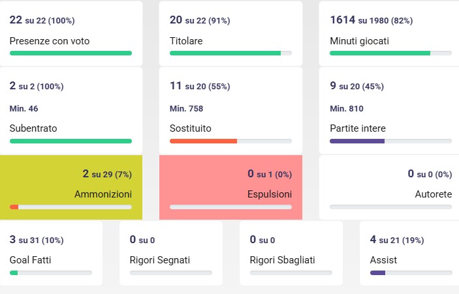This screenshot has height=294, width=459.
Task: Click the Rigori Sbagliati label
Action: coord(282,260)
